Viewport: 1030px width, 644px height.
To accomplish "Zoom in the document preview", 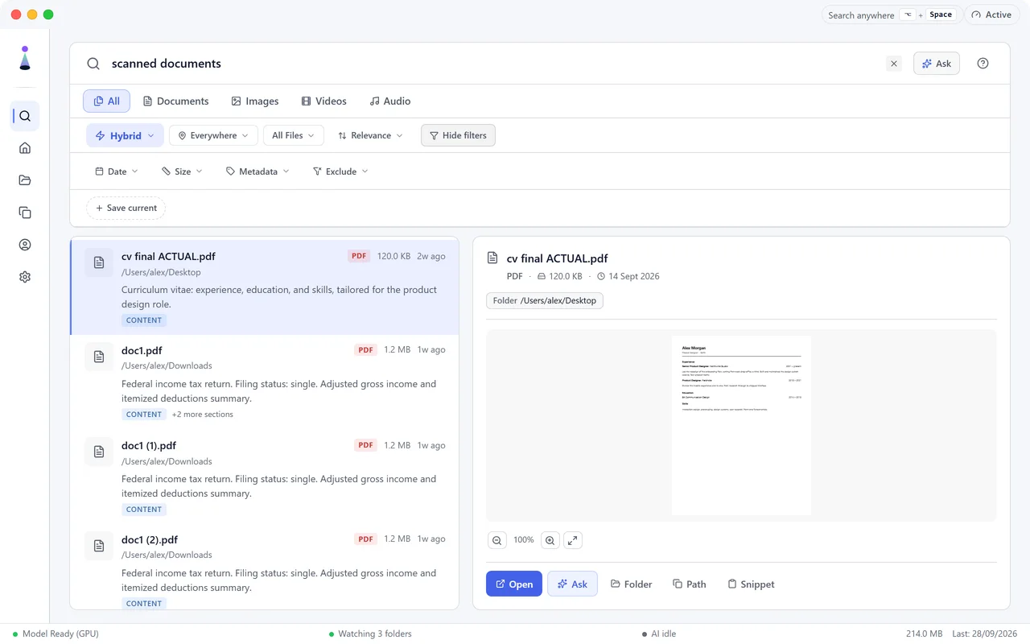I will pos(550,540).
